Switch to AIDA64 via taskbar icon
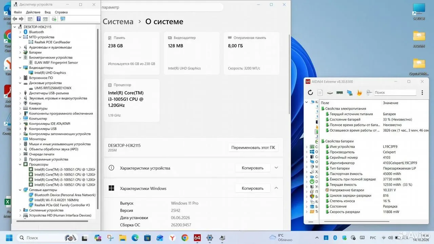The width and height of the screenshot is (434, 244). tap(197, 238)
